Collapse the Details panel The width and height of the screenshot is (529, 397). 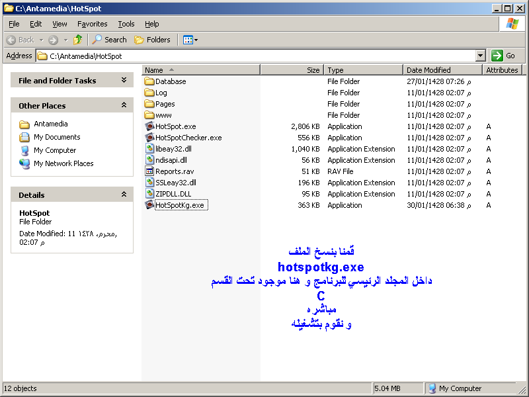[124, 195]
